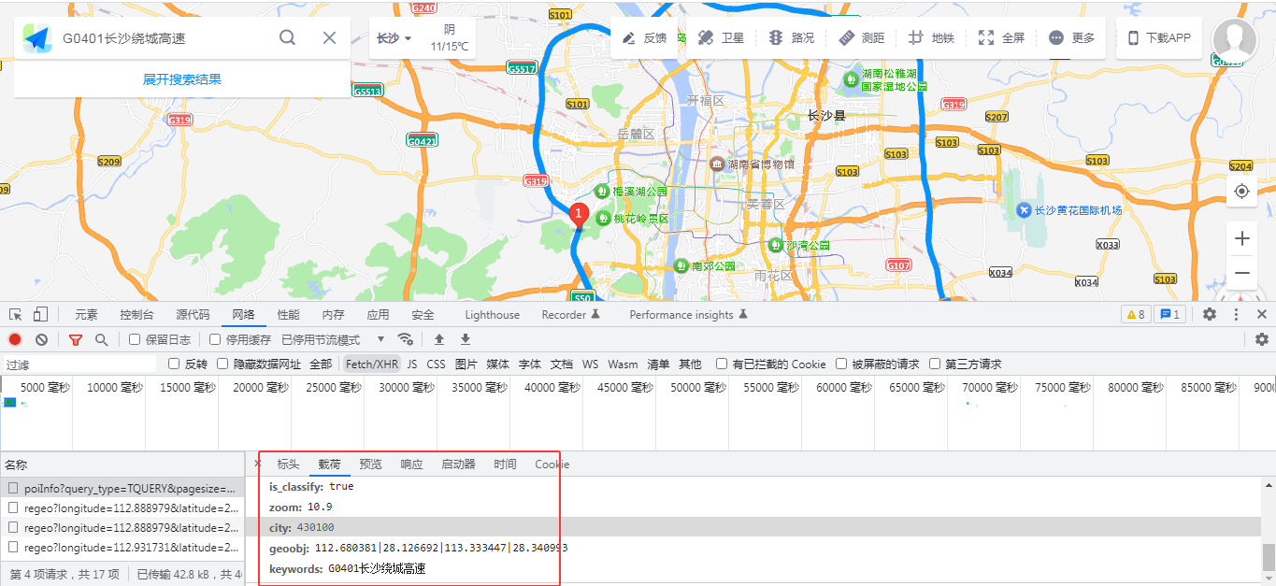Screen dimensions: 1276x586
Task: Click the export HAR download arrow icon
Action: pos(466,339)
